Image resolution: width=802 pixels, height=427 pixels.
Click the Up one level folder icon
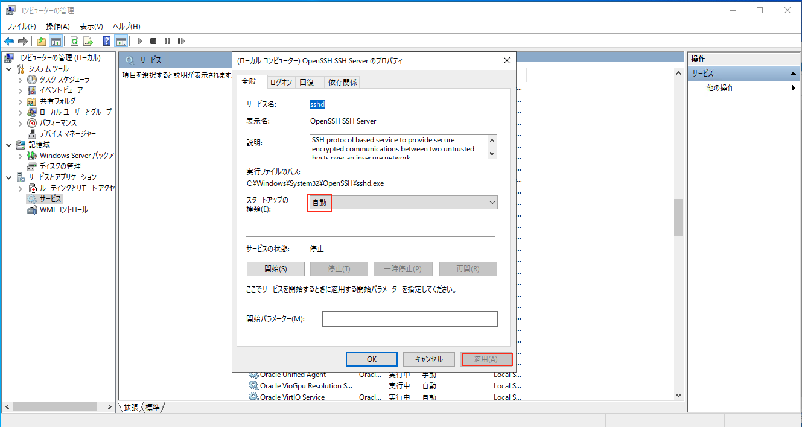[41, 41]
